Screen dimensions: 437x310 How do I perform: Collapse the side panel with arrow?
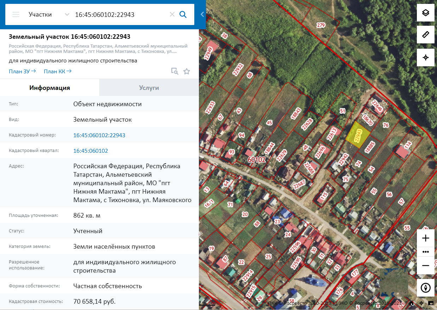pyautogui.click(x=202, y=14)
